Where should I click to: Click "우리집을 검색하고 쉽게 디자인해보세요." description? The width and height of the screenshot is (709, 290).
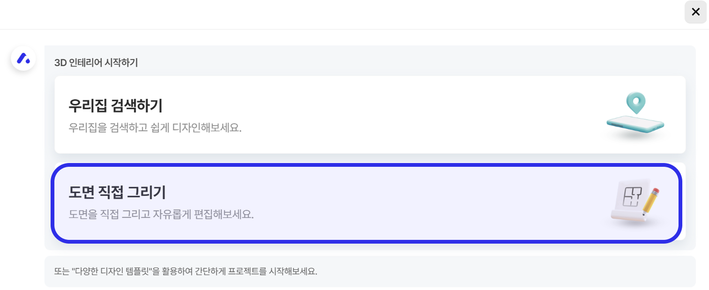point(155,127)
